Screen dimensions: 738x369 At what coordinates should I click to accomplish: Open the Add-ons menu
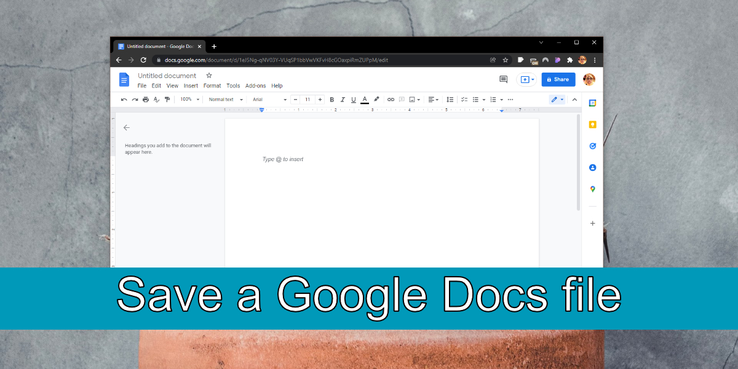coord(256,86)
